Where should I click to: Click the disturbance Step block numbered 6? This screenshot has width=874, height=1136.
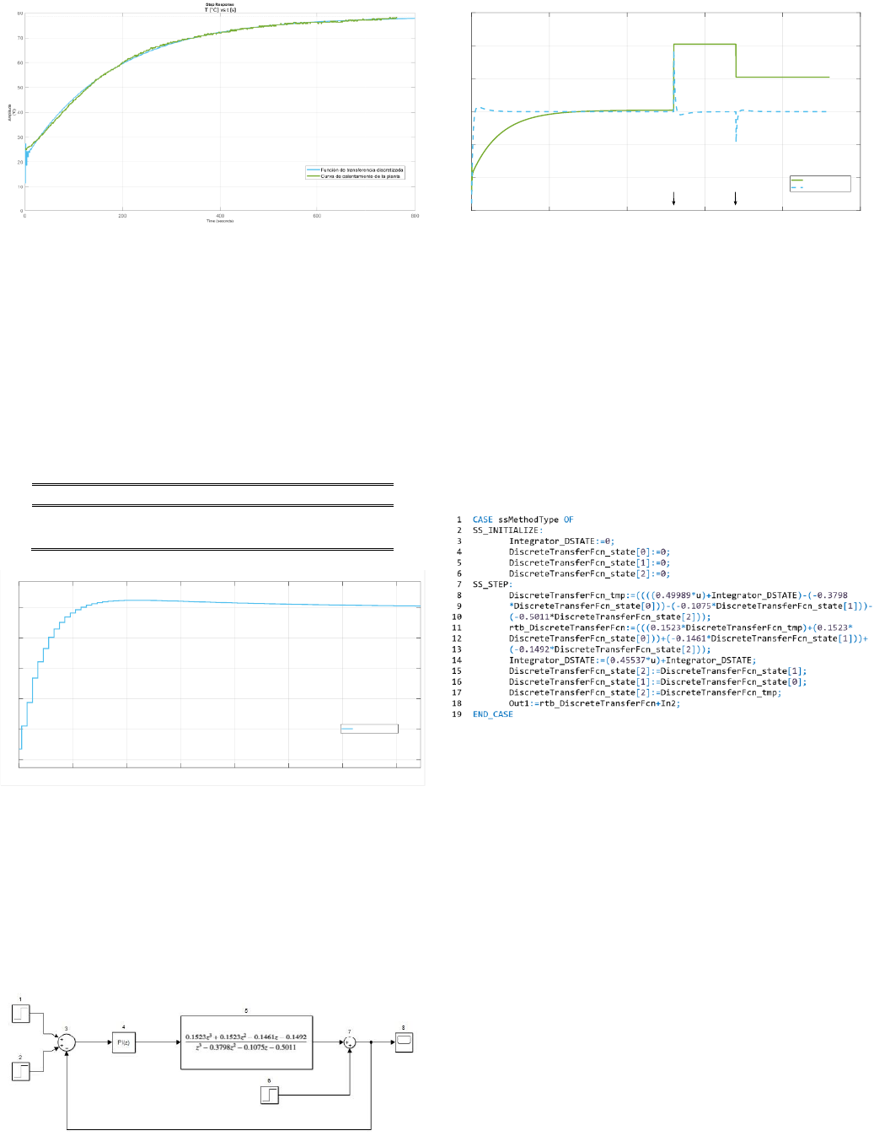(270, 1095)
